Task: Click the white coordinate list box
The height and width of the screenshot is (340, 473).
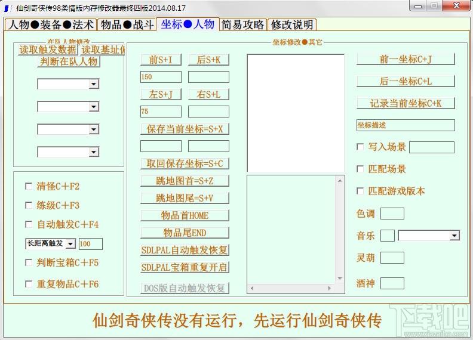Action: point(296,113)
